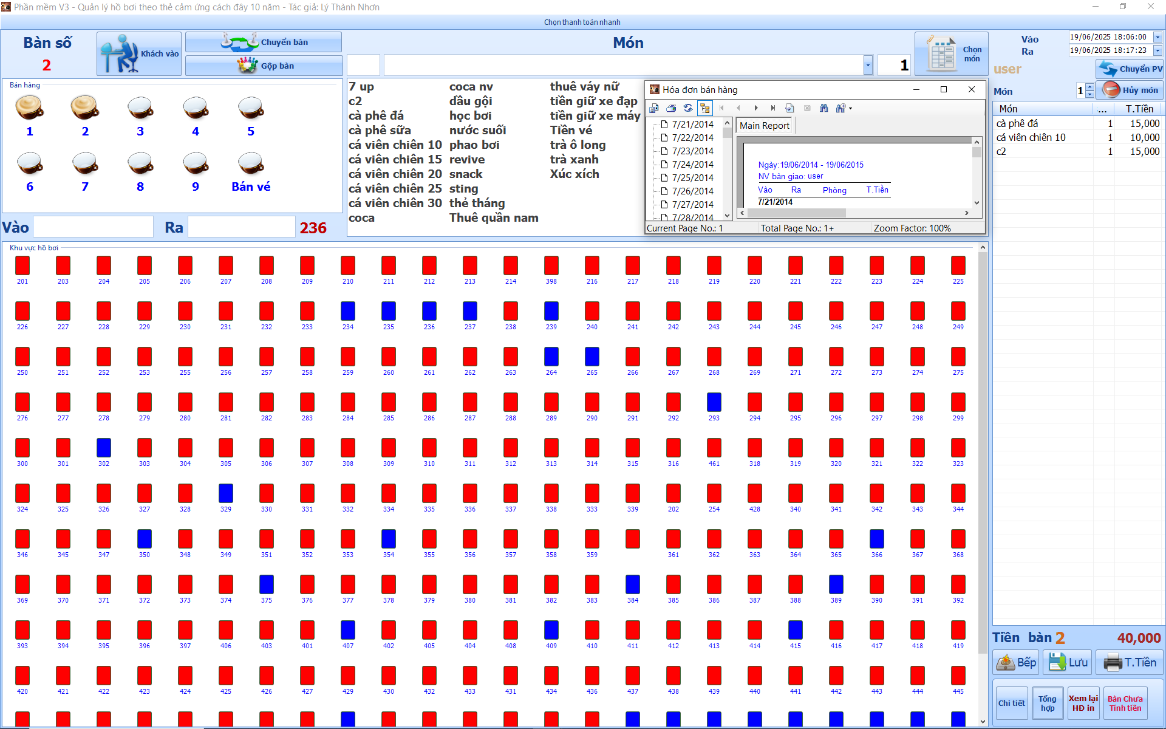
Task: Go to next report page
Action: click(x=756, y=108)
